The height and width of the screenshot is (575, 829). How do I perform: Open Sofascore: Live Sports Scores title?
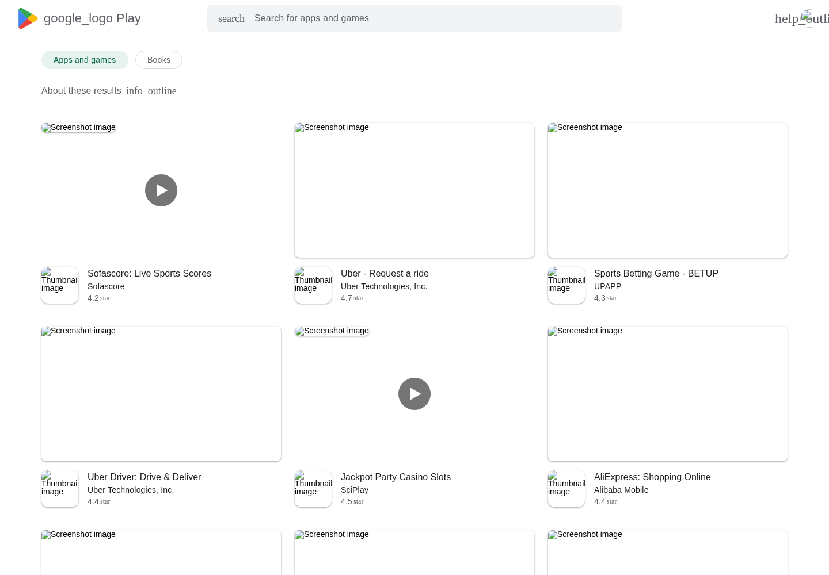(x=149, y=274)
